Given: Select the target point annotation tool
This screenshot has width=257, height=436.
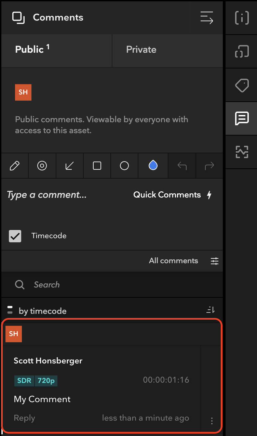Looking at the screenshot, I should (42, 166).
